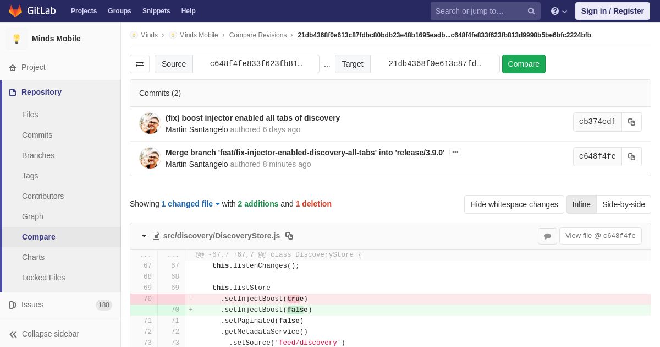Open commit ID c648f4fe link
Viewport: 660px width, 347px height.
point(597,156)
